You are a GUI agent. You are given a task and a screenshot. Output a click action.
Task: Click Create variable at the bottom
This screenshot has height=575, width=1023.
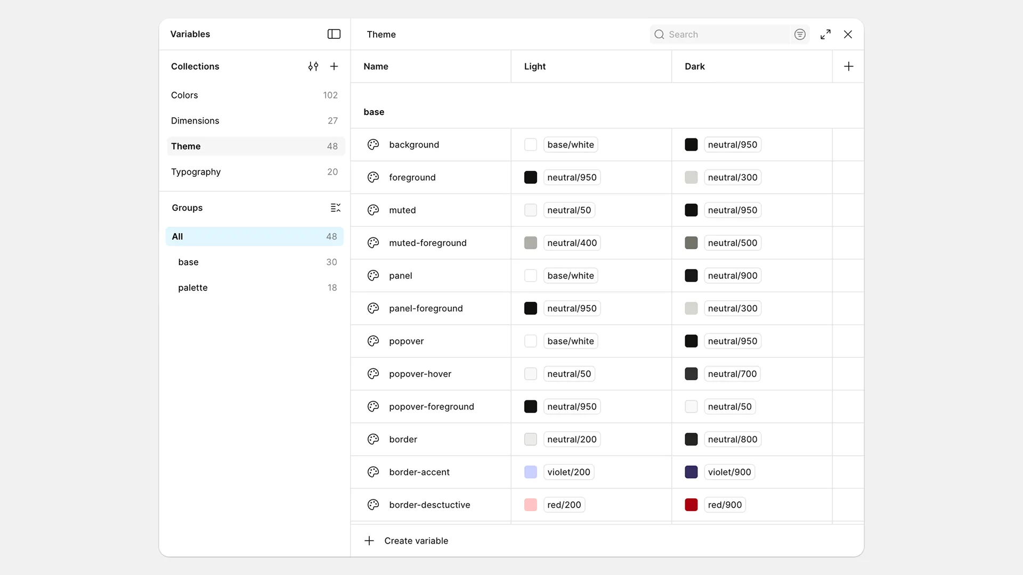coord(416,540)
